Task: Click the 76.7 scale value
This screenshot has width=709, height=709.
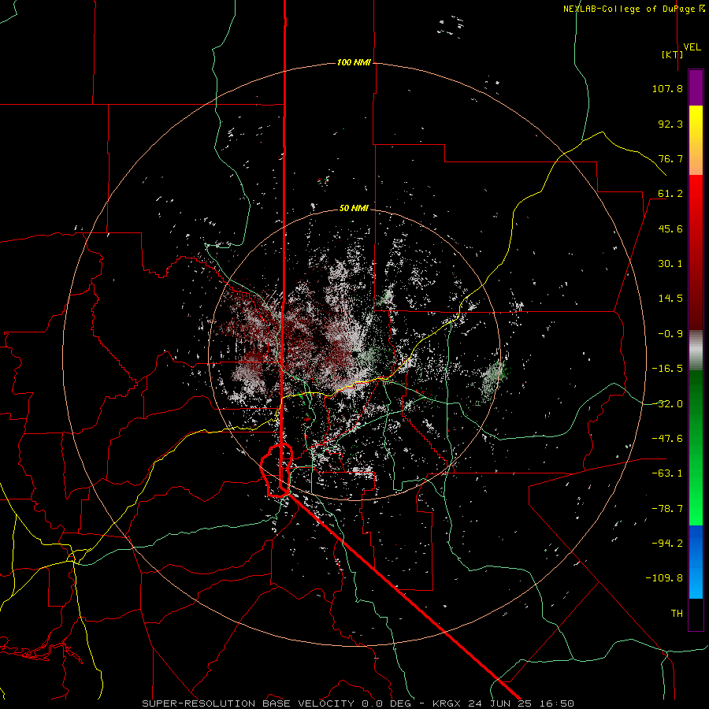Action: (x=670, y=158)
